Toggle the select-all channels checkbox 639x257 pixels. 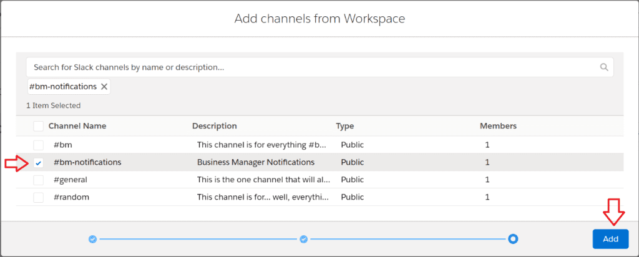(39, 126)
